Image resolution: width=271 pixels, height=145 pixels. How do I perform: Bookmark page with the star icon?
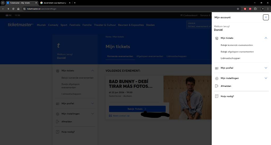point(238,9)
